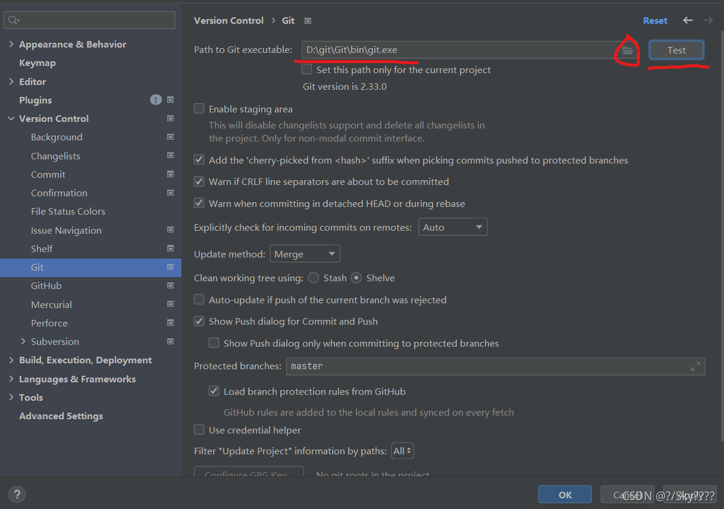The width and height of the screenshot is (724, 509).
Task: Select the Stash radio button
Action: click(314, 278)
